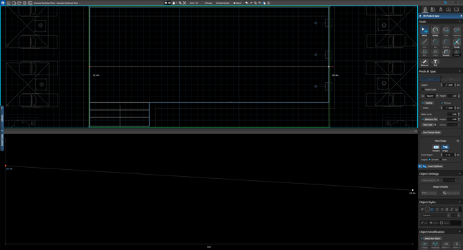The image size is (463, 250).
Task: Click the Apply Default button
Action: (451, 193)
